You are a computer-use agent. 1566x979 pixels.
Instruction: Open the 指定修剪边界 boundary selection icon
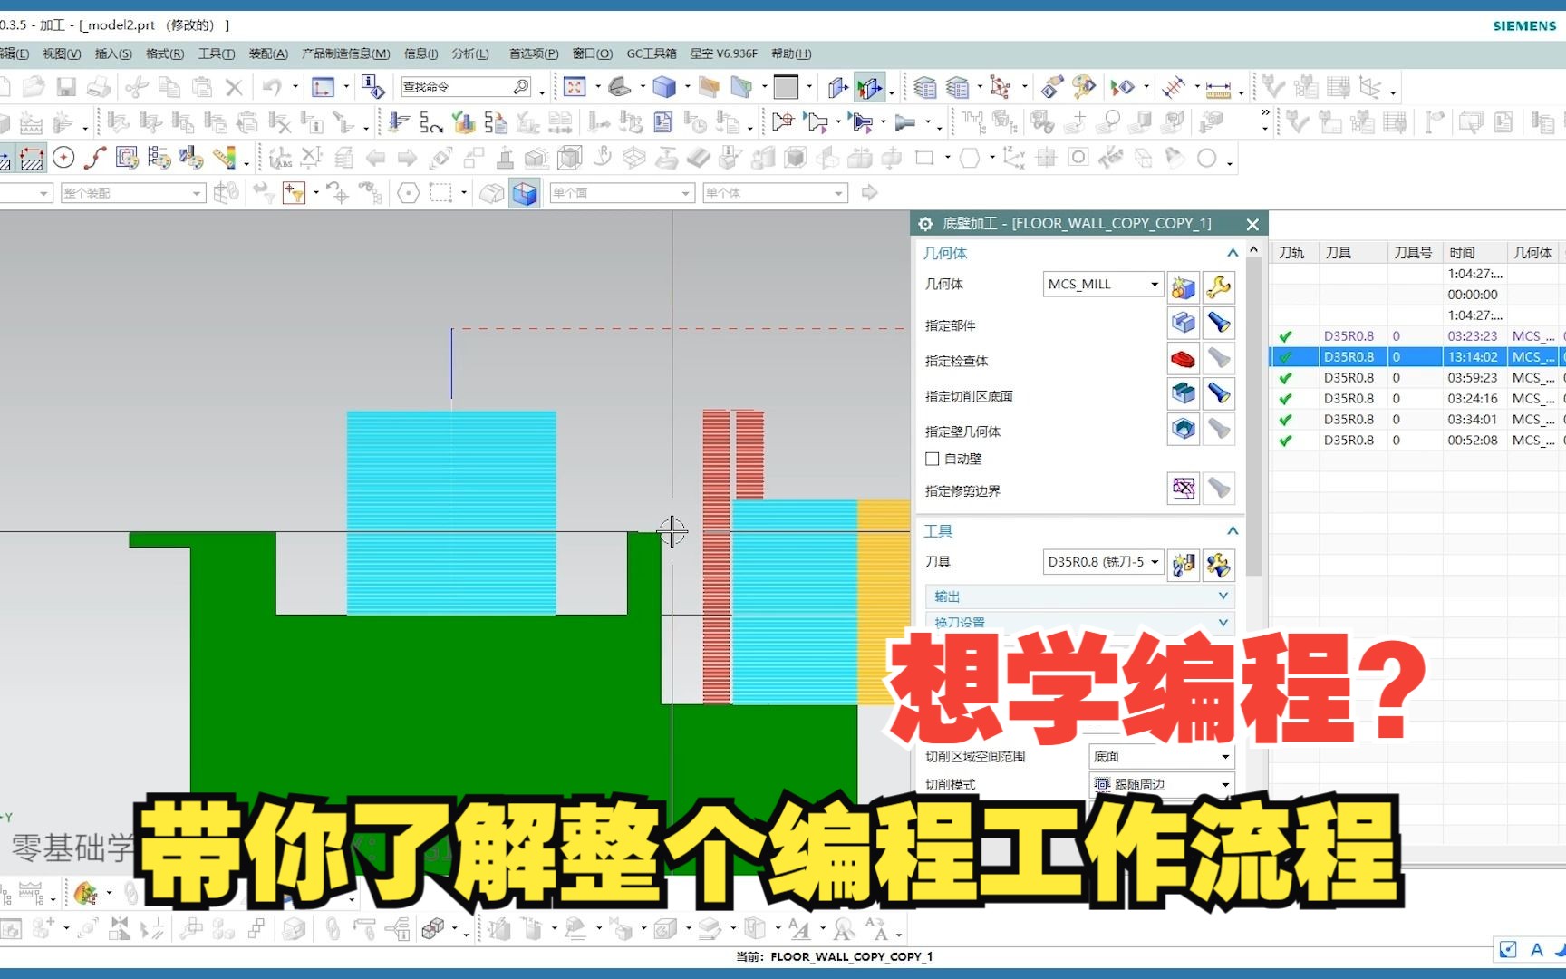(1183, 488)
